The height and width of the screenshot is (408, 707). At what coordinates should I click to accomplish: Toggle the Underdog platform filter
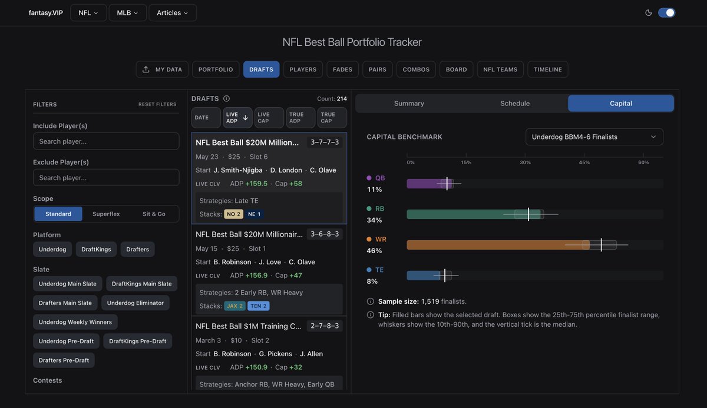coord(52,249)
